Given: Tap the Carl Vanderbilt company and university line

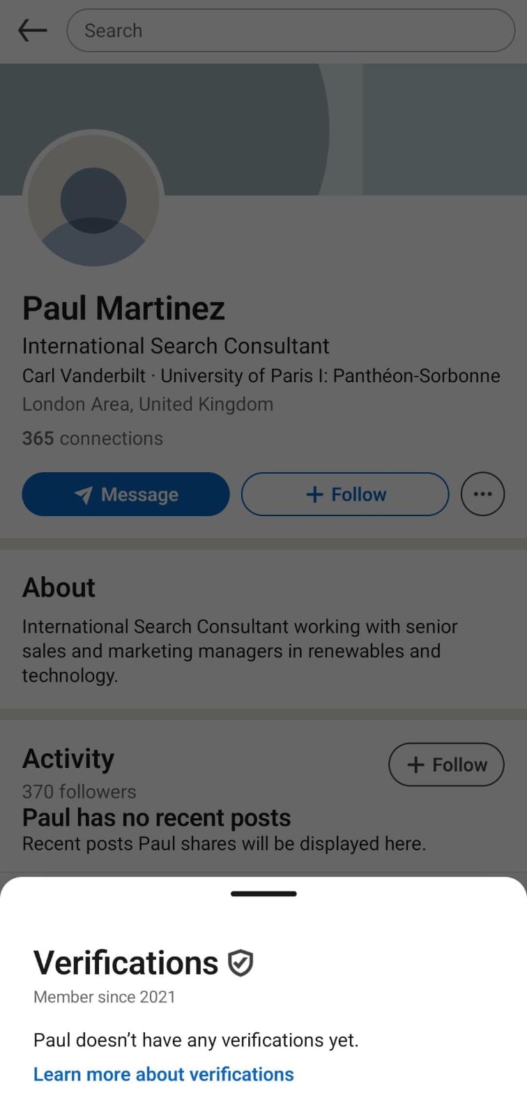Looking at the screenshot, I should point(261,376).
